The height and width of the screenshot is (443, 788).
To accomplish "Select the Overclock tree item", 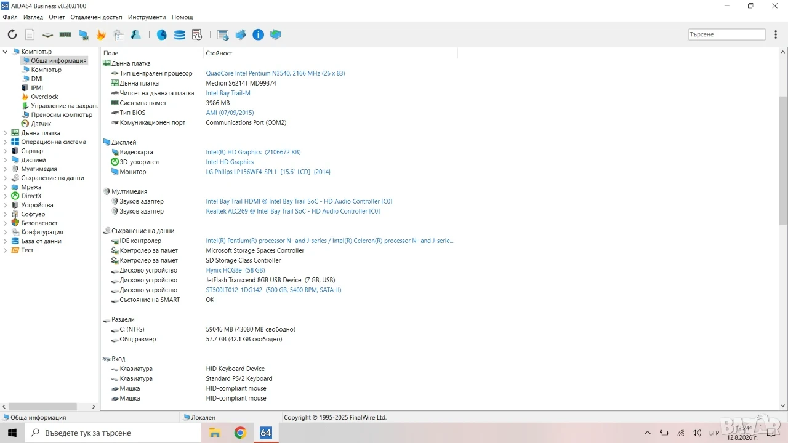I will tap(44, 97).
